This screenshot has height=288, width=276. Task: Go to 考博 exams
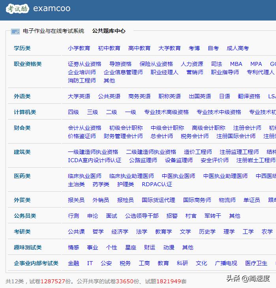tap(194, 48)
